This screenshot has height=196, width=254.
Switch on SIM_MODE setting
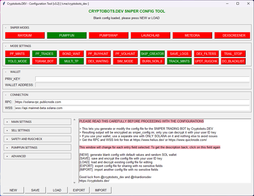(125, 61)
